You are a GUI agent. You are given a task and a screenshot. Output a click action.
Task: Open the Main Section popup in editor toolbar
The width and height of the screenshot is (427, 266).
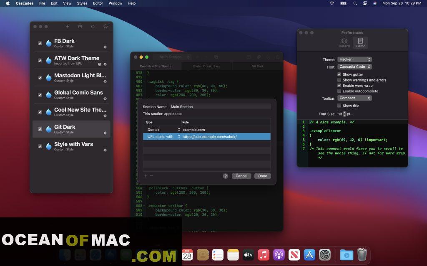point(171,57)
